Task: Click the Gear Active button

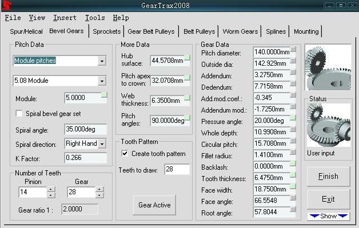Action: pos(154,205)
